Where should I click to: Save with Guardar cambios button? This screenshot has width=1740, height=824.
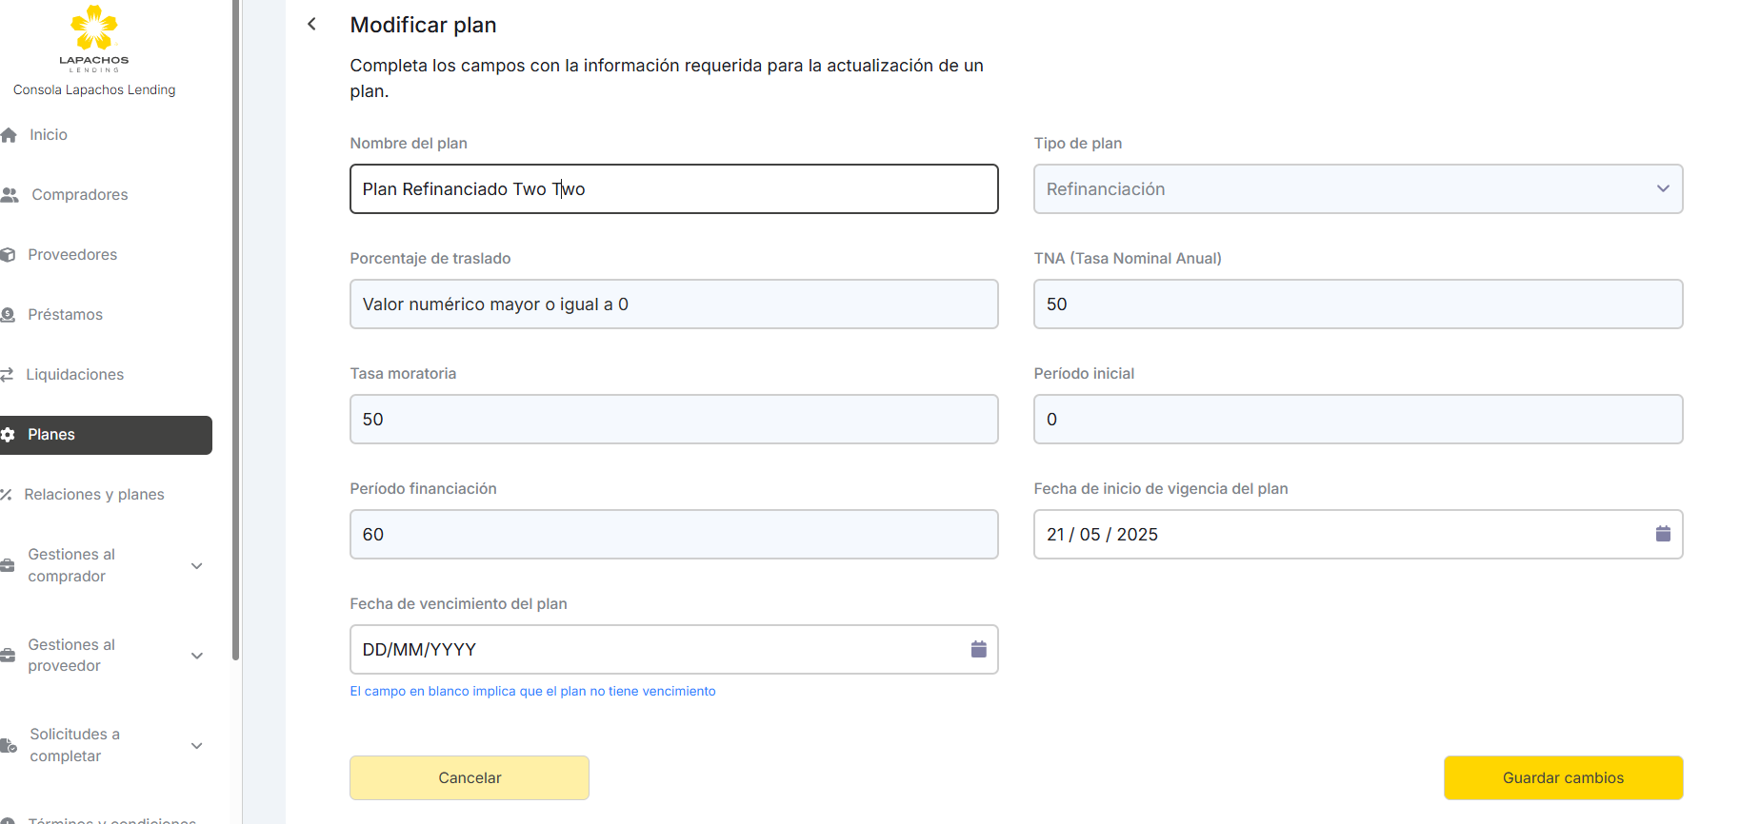[x=1562, y=777]
